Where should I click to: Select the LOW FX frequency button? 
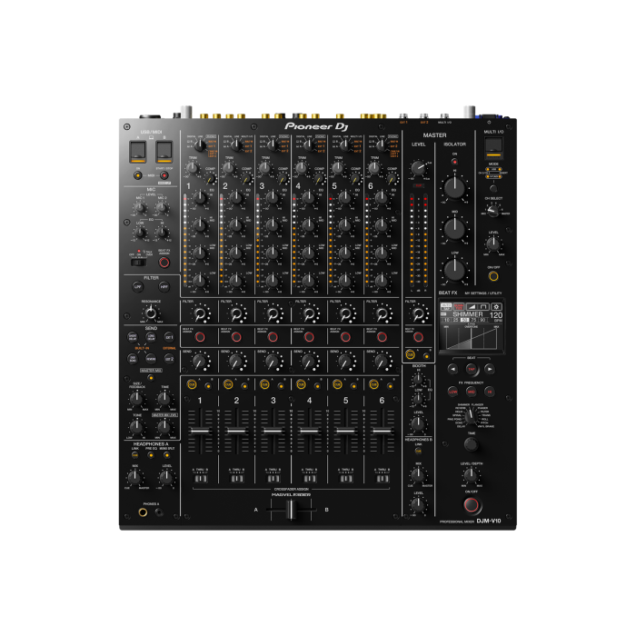pyautogui.click(x=453, y=392)
